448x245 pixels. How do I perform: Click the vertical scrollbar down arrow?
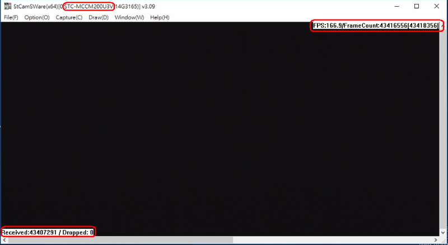[x=443, y=233]
